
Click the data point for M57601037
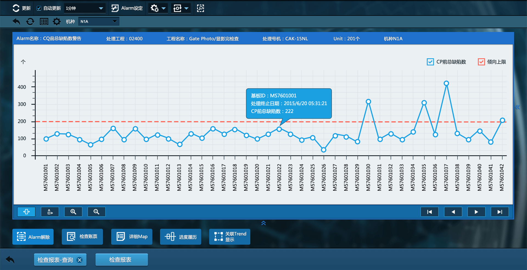click(x=446, y=83)
